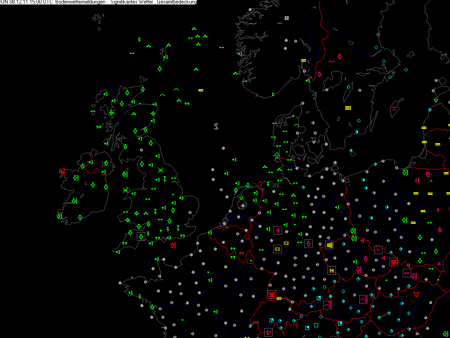Select the yellow fog symbol in northern North Sea
Viewport: 450px width, 338px height.
tap(200, 90)
